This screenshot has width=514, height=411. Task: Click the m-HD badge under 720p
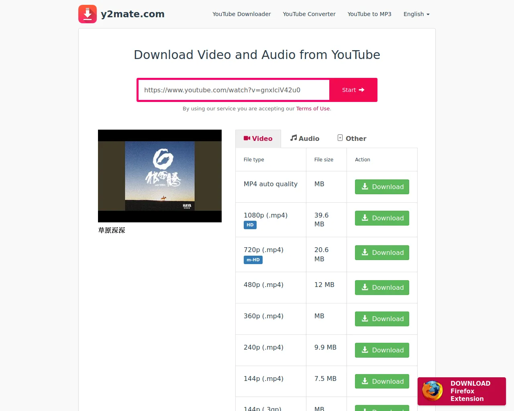click(253, 260)
